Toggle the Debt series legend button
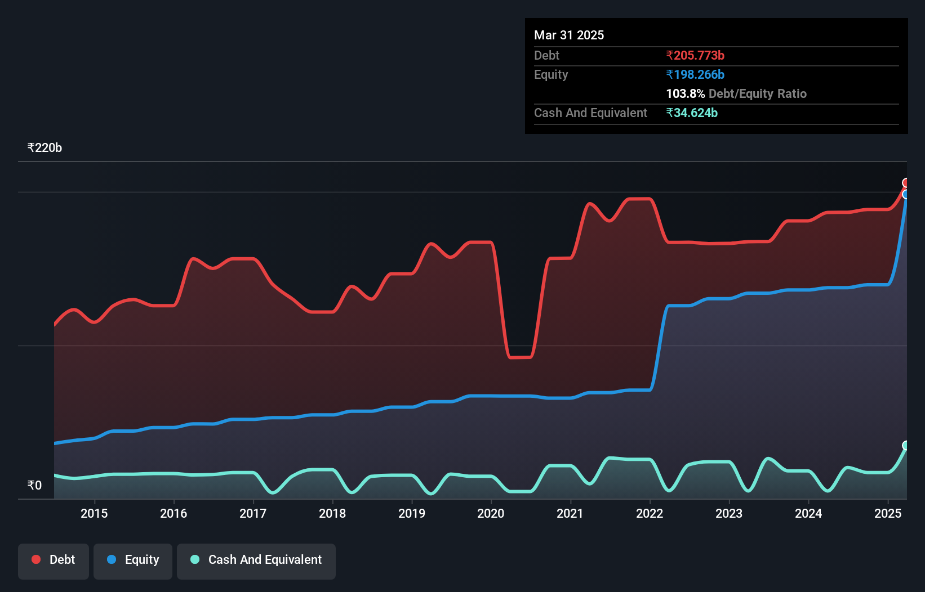925x592 pixels. [x=54, y=561]
